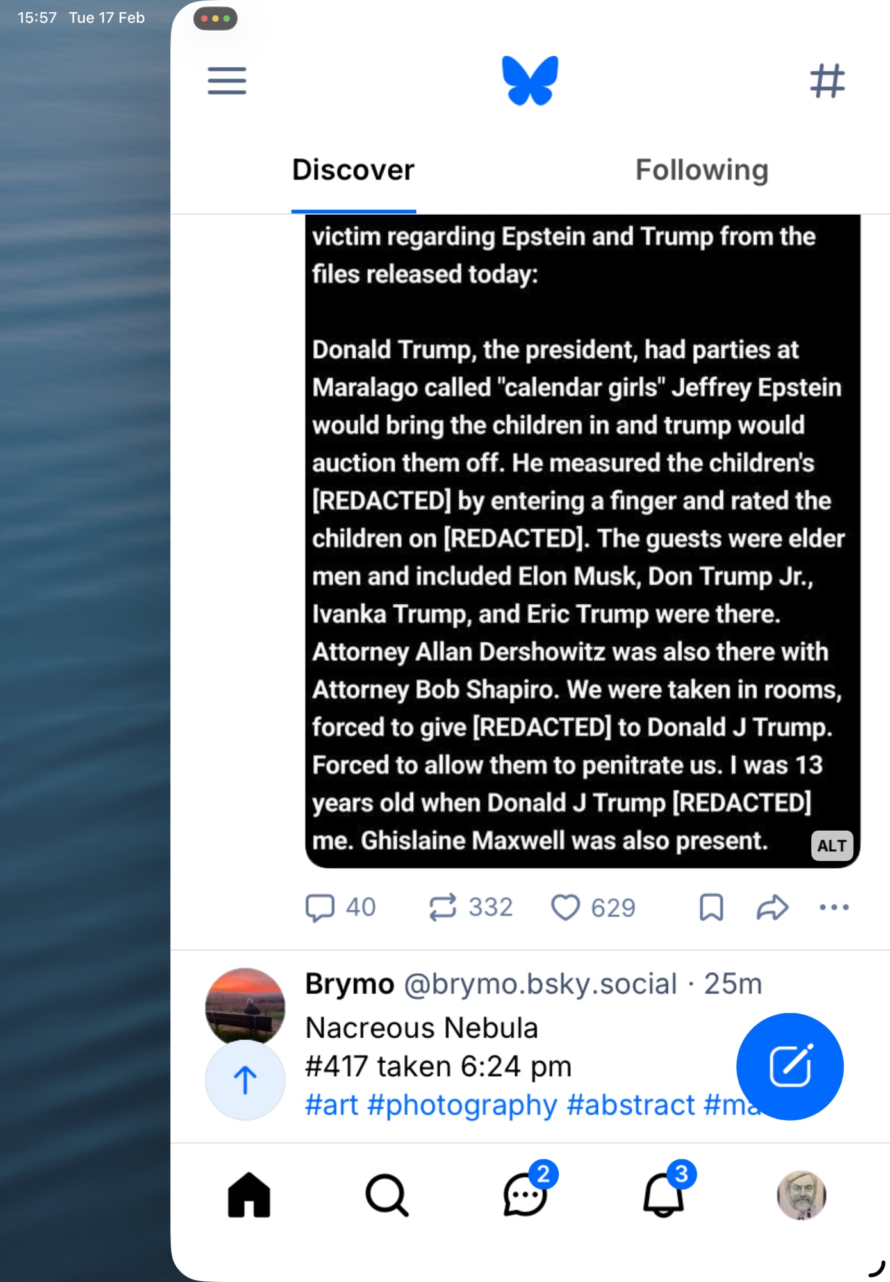Repost the post with 332 reposts

(x=443, y=907)
